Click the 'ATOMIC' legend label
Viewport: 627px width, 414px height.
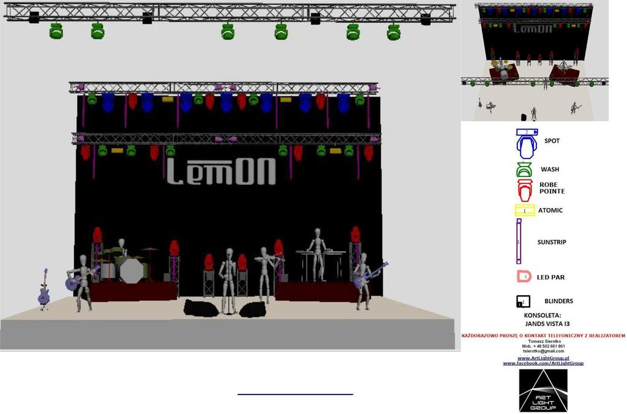point(550,211)
